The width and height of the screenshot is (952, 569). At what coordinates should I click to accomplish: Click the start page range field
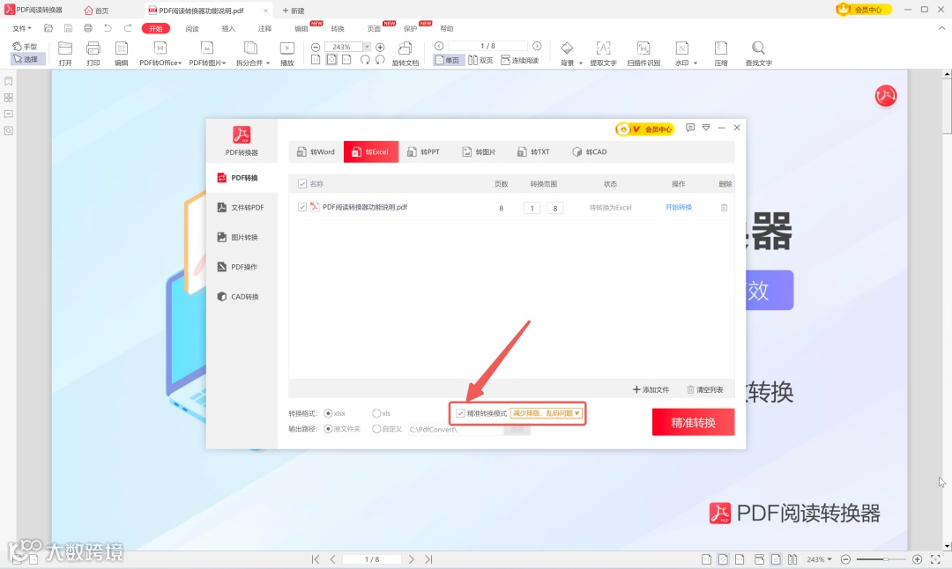pyautogui.click(x=532, y=208)
